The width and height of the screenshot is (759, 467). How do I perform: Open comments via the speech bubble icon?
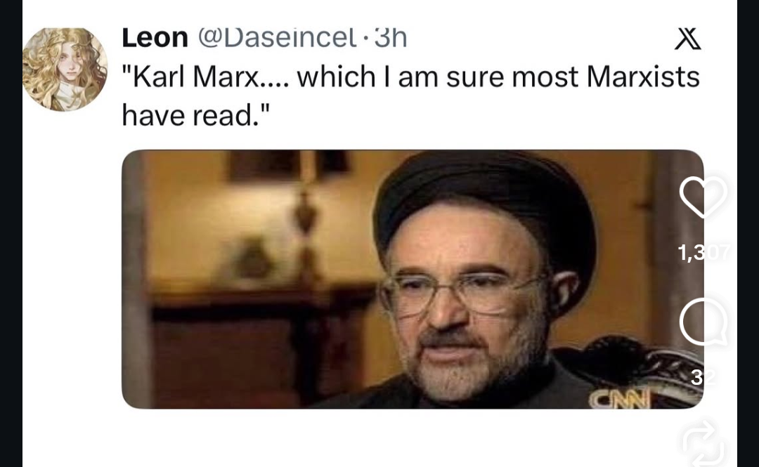pos(703,322)
